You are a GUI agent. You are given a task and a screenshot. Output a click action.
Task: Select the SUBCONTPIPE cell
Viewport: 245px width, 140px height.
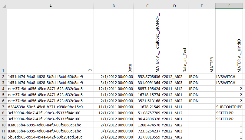230,107
